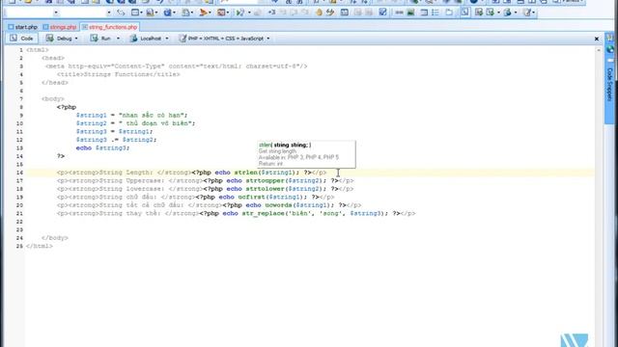Click the first green arrow page icon
This screenshot has height=347, width=618.
pyautogui.click(x=479, y=13)
